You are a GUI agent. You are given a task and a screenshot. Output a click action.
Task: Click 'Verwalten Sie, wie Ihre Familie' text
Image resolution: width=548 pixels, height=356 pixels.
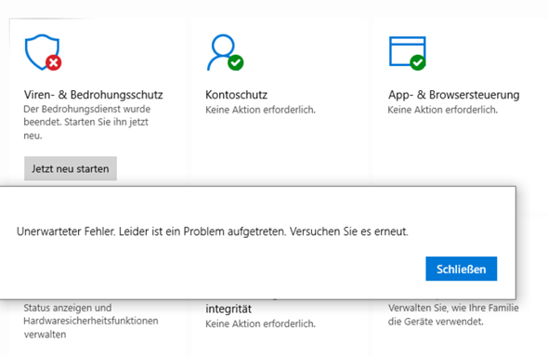[453, 308]
